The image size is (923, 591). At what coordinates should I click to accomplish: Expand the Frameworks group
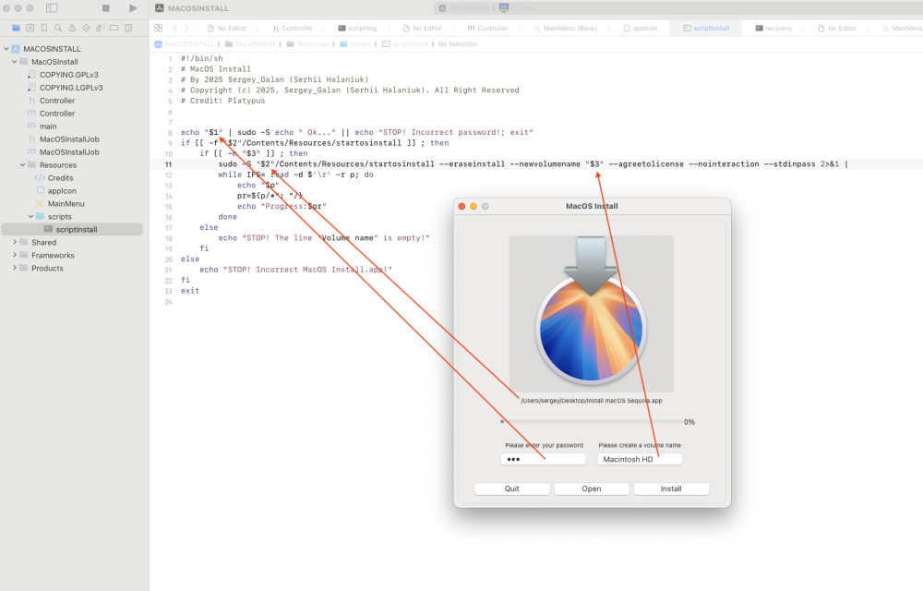pos(15,256)
